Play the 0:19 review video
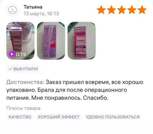 (12, 54)
